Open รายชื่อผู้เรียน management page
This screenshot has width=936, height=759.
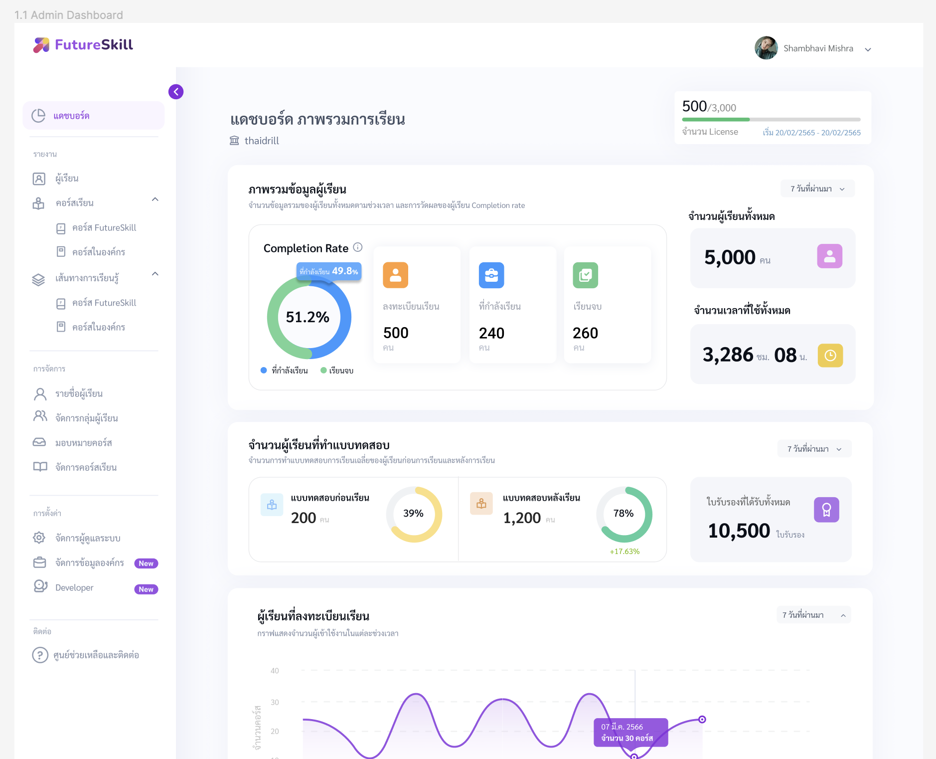coord(79,394)
